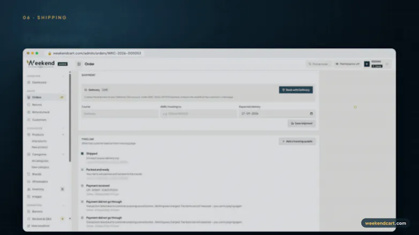Collapse the Catalogue sidebar section

click(x=63, y=128)
